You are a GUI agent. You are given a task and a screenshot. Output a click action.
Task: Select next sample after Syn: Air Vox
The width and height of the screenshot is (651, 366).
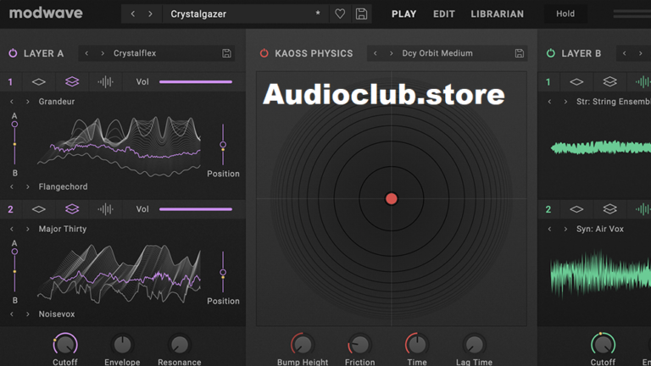pyautogui.click(x=565, y=229)
